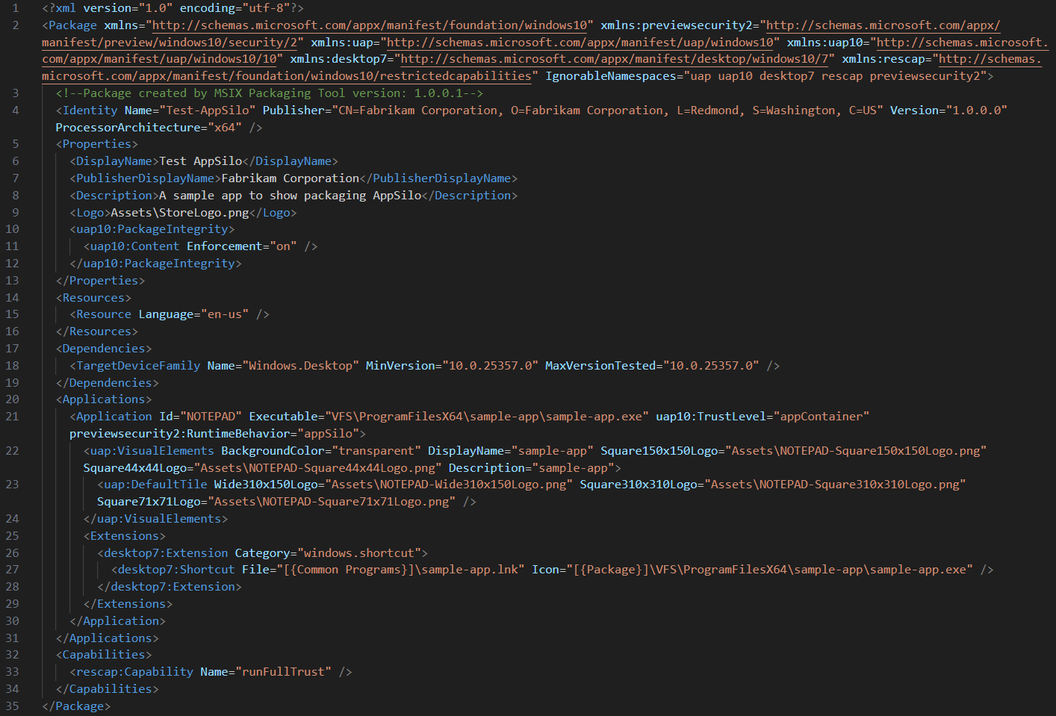The width and height of the screenshot is (1056, 716).
Task: Click the "Publisher" attribute on line 4
Action: pyautogui.click(x=293, y=110)
